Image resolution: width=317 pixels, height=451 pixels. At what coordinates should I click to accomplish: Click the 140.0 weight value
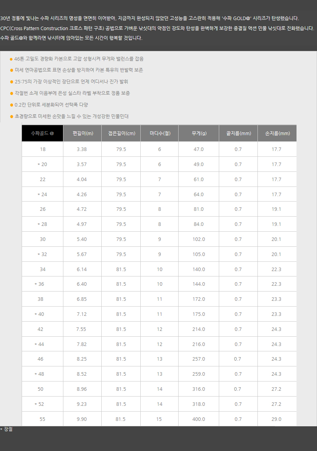tap(199, 269)
